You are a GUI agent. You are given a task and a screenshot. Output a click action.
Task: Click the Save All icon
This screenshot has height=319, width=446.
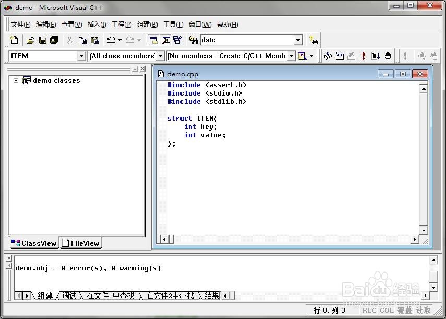pyautogui.click(x=54, y=40)
